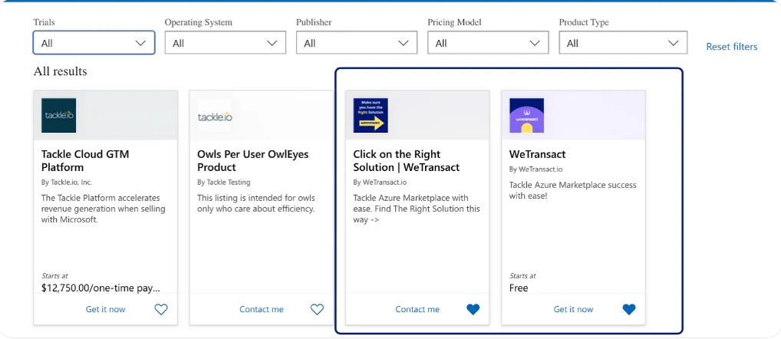Open Owls Per User OwlEyes Product title
The height and width of the screenshot is (339, 781).
pos(253,161)
